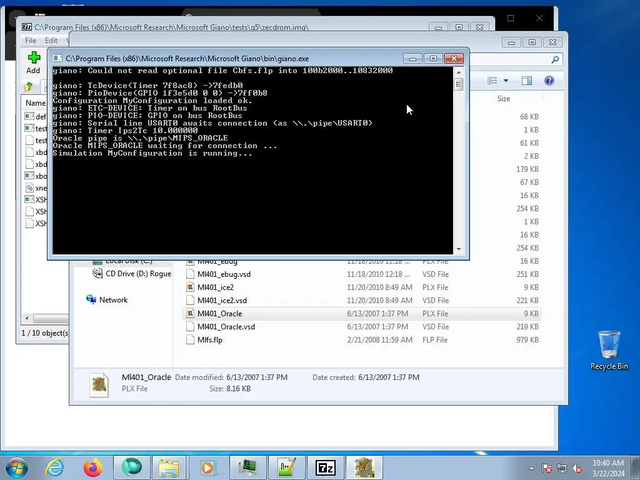640x480 pixels.
Task: Click the console vertical scrollbar thumb
Action: pos(459,84)
